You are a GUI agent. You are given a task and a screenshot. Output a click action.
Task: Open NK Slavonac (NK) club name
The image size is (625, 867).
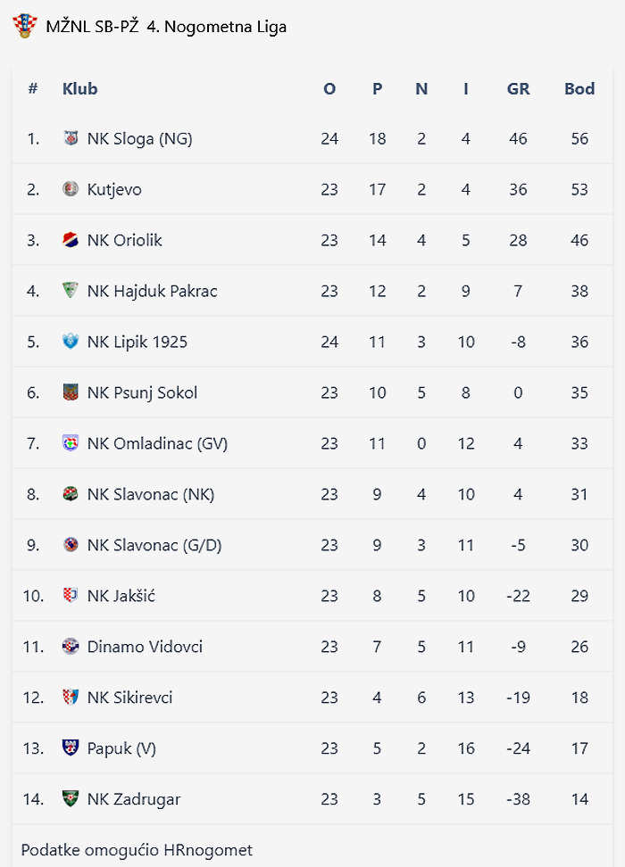point(151,494)
